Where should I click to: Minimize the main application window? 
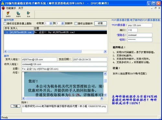[x=149, y=3]
